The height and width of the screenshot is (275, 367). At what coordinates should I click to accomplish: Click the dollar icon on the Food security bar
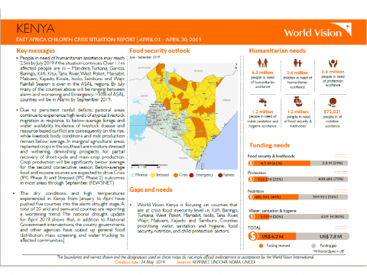(x=252, y=163)
